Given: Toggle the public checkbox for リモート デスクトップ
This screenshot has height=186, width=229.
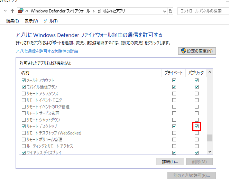Looking at the screenshot, I should (196, 127).
